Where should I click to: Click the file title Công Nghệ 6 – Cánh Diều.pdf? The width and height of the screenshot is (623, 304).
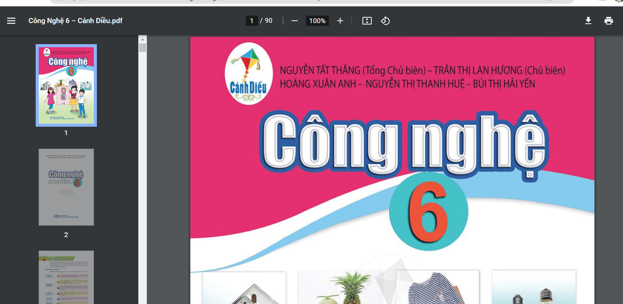[75, 21]
